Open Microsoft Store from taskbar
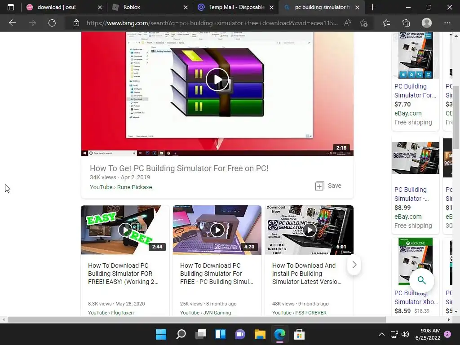Image resolution: width=460 pixels, height=345 pixels. coord(299,334)
